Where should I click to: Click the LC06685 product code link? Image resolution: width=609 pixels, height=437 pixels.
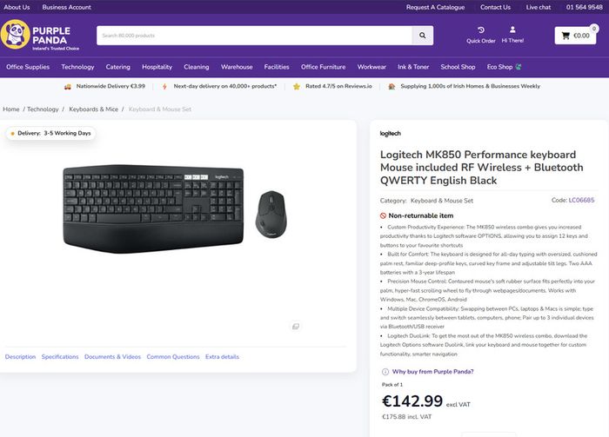[581, 200]
